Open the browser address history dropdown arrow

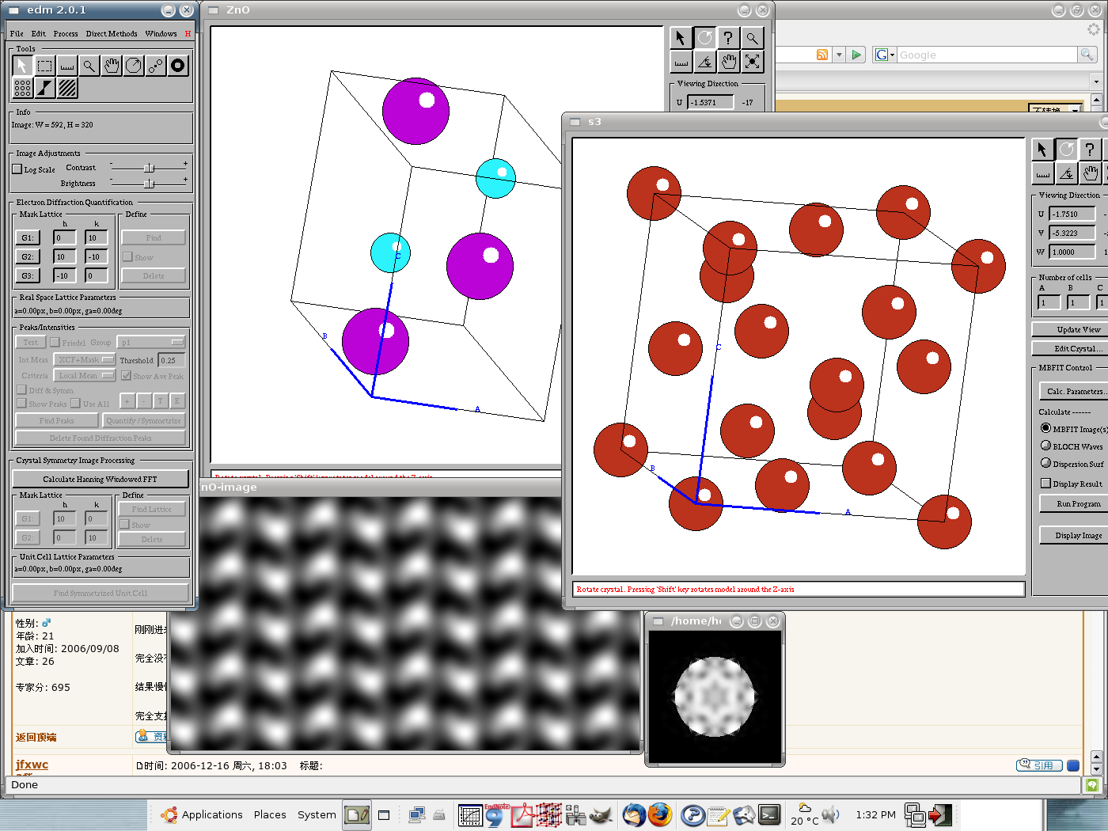[839, 55]
